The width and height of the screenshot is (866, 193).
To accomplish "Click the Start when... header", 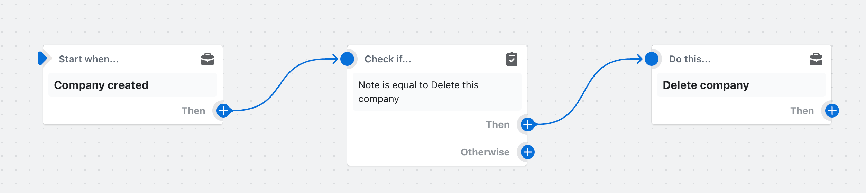I will click(x=89, y=59).
